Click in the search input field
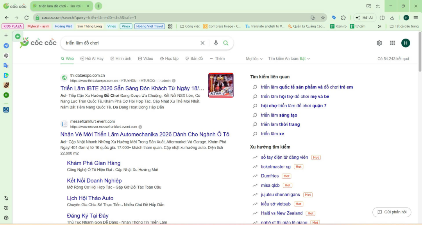The image size is (422, 225). pyautogui.click(x=132, y=43)
